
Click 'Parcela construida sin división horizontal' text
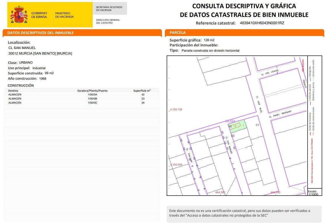[x=210, y=50]
